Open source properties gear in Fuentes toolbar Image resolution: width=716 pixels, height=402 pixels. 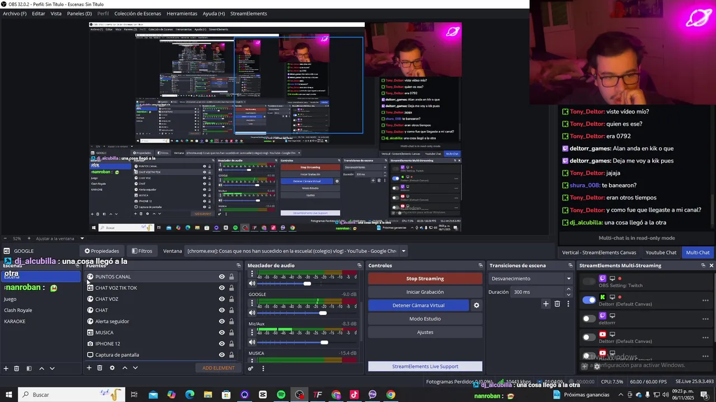[112, 368]
